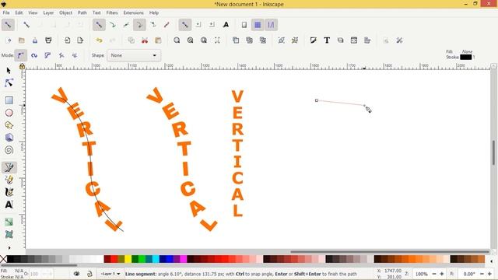Toggle layer visibility eye icon

click(x=76, y=274)
